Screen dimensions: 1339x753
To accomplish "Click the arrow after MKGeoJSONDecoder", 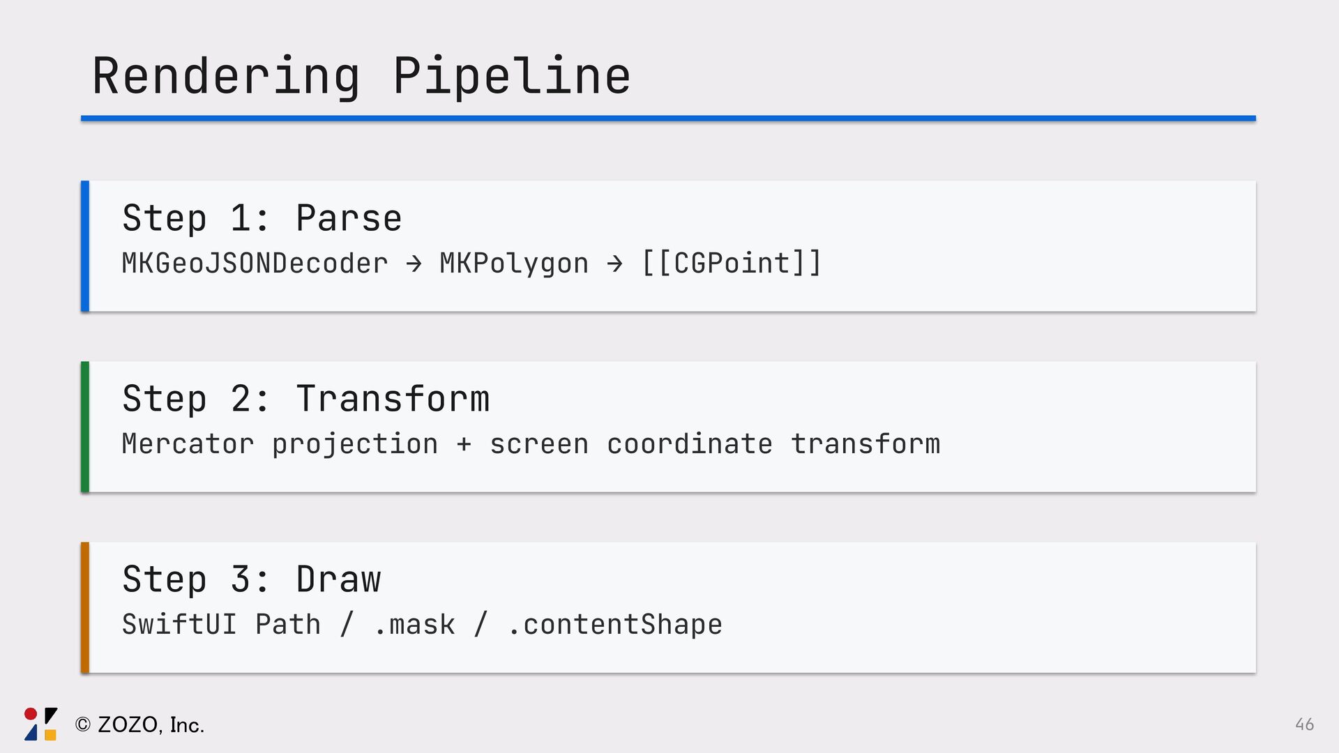I will pyautogui.click(x=414, y=264).
